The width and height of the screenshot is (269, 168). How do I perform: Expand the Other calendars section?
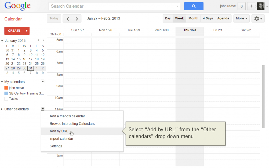pos(2,109)
